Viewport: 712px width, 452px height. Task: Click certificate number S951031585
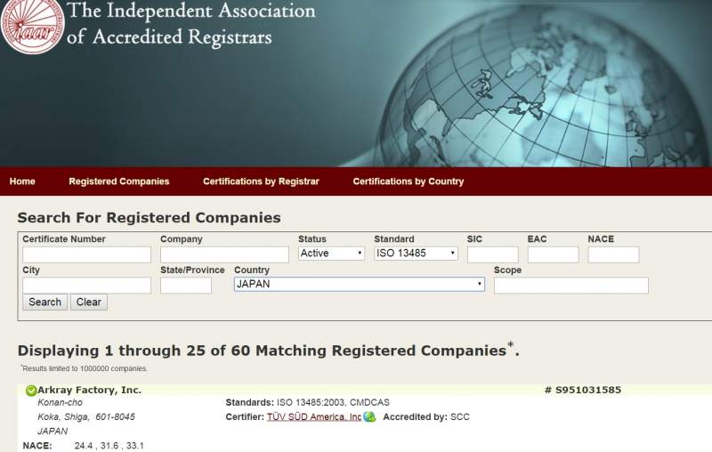583,390
